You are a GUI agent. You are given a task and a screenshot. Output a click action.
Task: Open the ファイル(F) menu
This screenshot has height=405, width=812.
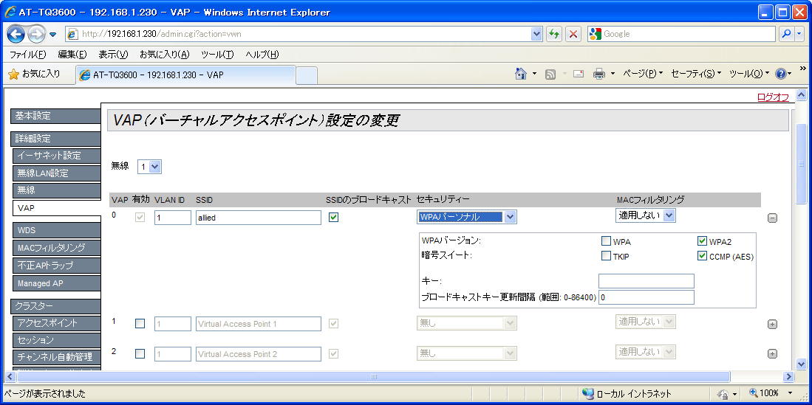[27, 55]
